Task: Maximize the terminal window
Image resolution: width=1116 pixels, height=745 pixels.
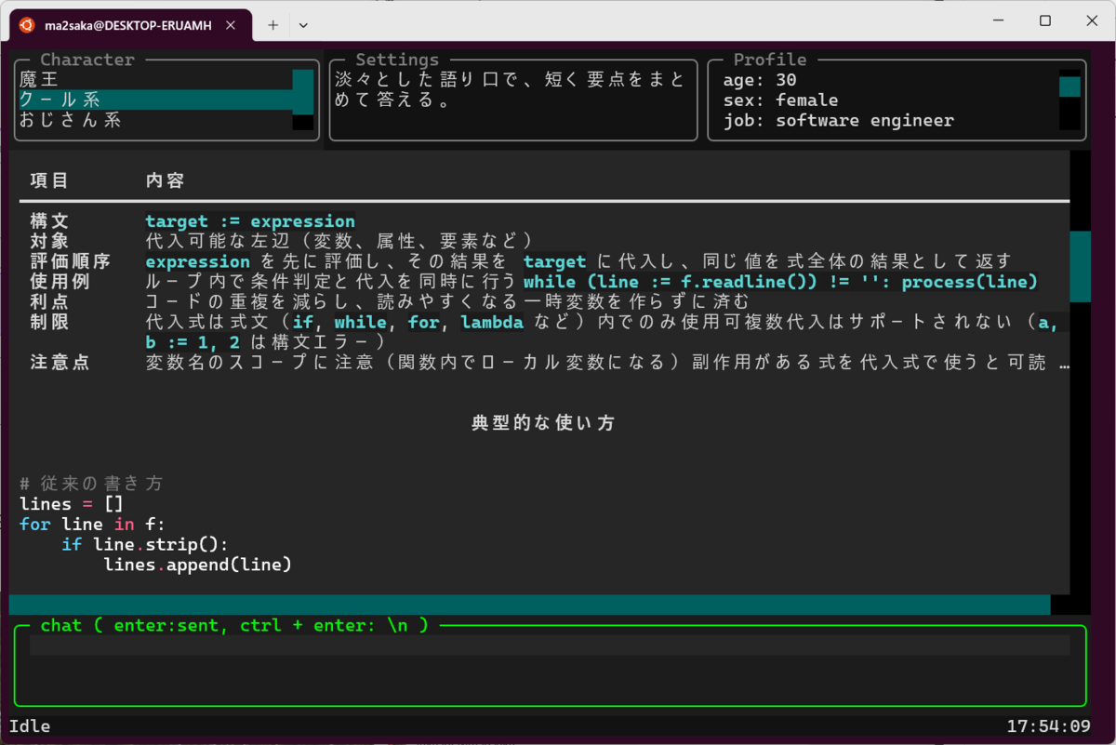Action: coord(1044,20)
